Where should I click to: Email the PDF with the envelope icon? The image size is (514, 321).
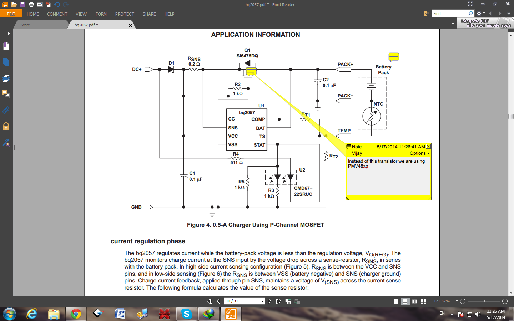(40, 5)
